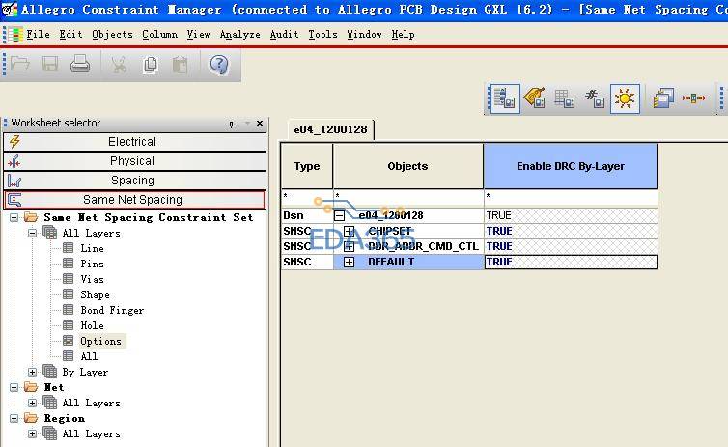Expand All Layers under Region

(32, 433)
